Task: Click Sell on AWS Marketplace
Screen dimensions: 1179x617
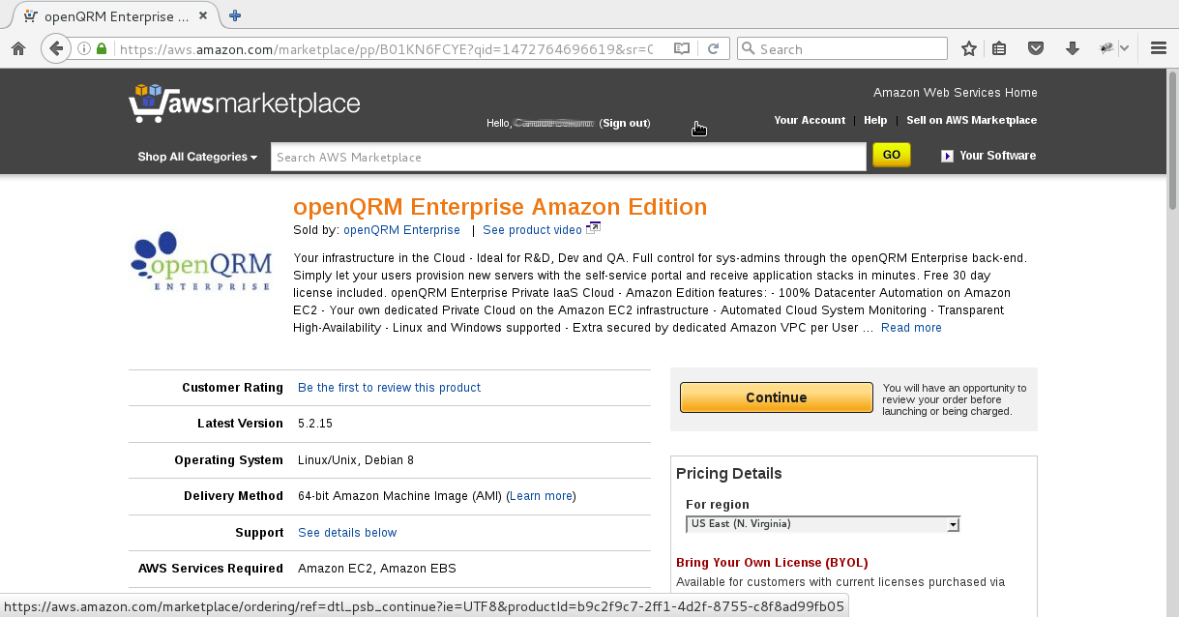Action: point(971,120)
